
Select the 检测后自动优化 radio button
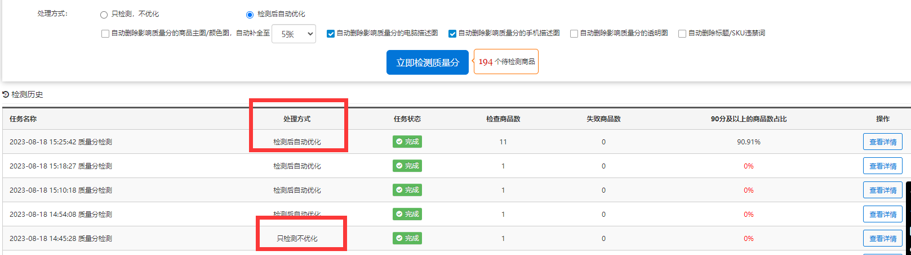point(250,15)
